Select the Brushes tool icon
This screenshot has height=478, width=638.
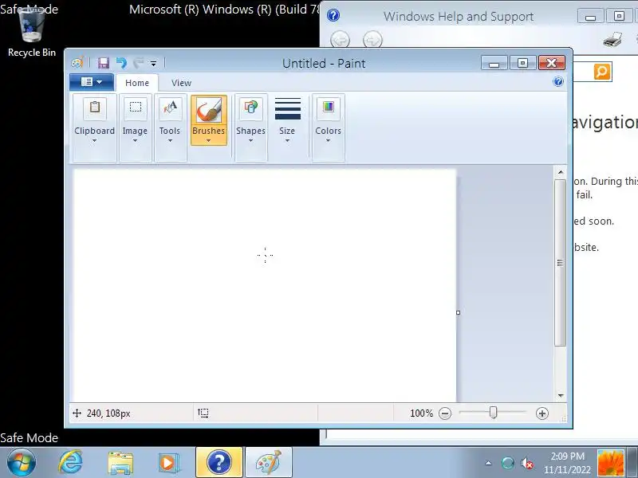(x=209, y=110)
